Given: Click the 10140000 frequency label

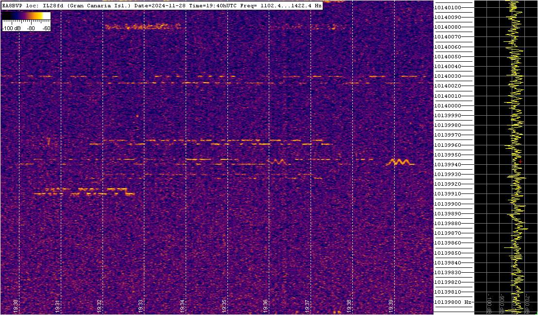Looking at the screenshot, I should [x=448, y=105].
